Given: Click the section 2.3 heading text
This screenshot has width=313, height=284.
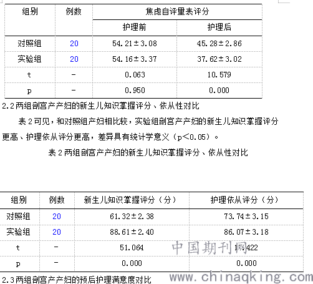Looking at the screenshot, I should (x=77, y=280).
